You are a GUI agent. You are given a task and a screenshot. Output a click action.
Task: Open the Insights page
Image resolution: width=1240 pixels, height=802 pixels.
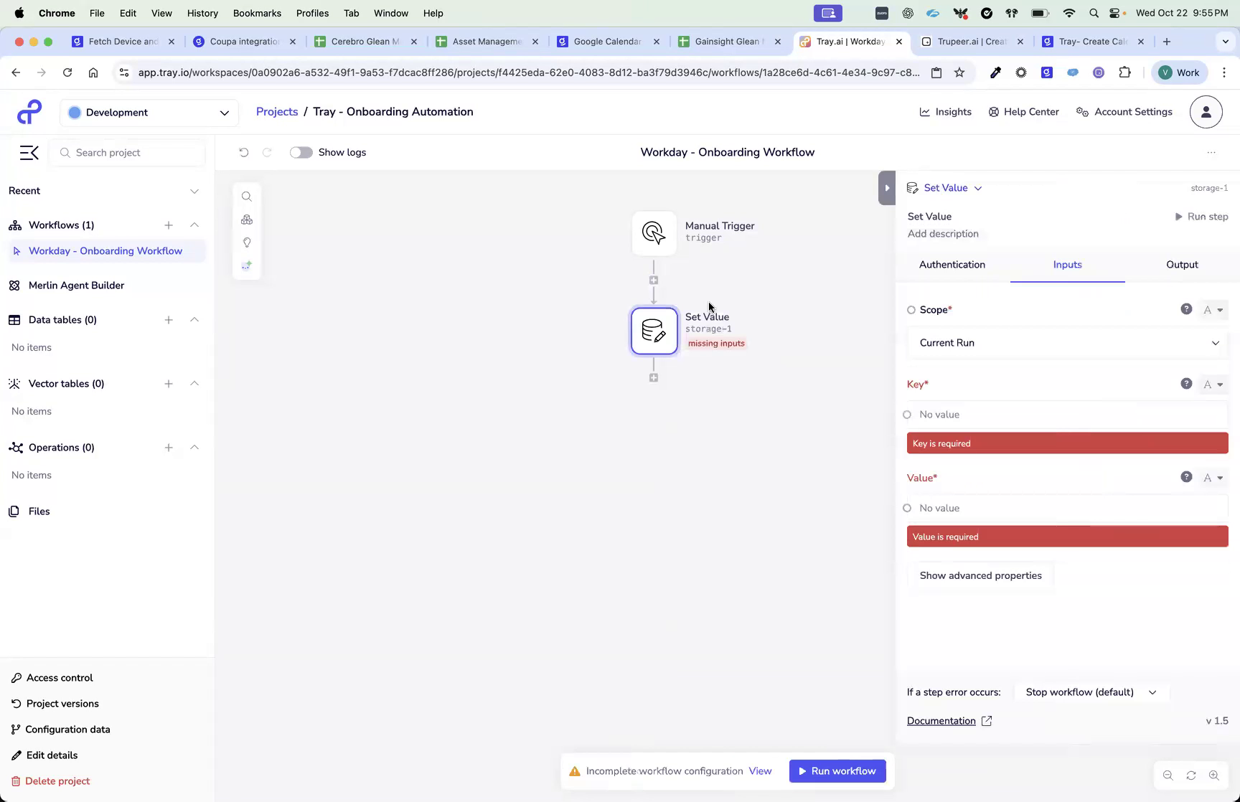pos(945,112)
